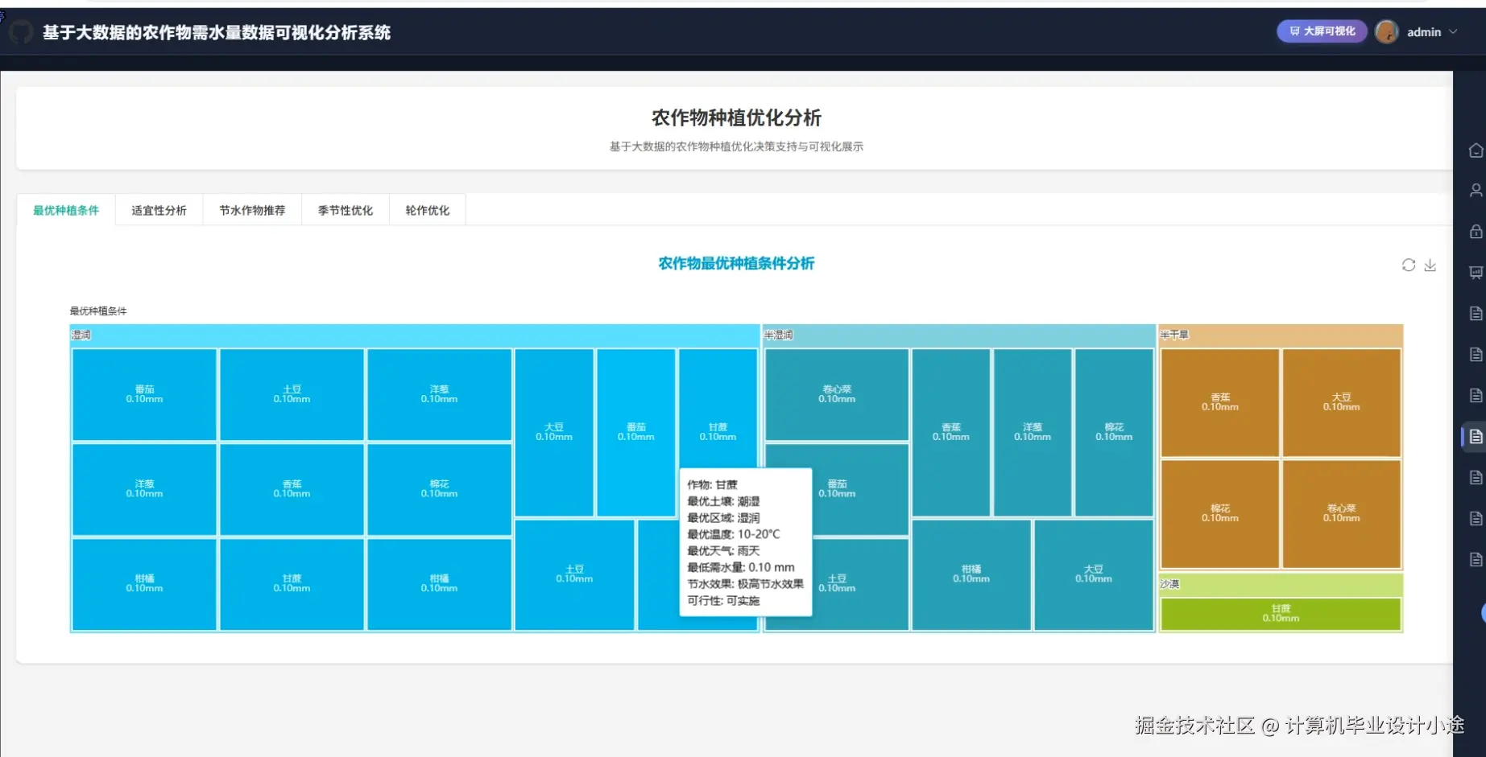
Task: Click the admin username in the header
Action: tap(1423, 32)
